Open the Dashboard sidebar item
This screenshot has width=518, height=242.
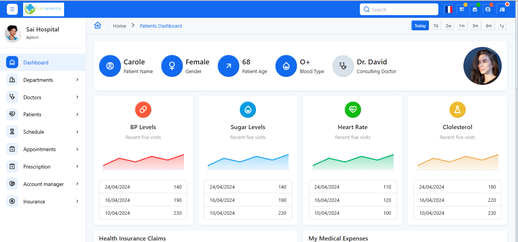[36, 62]
